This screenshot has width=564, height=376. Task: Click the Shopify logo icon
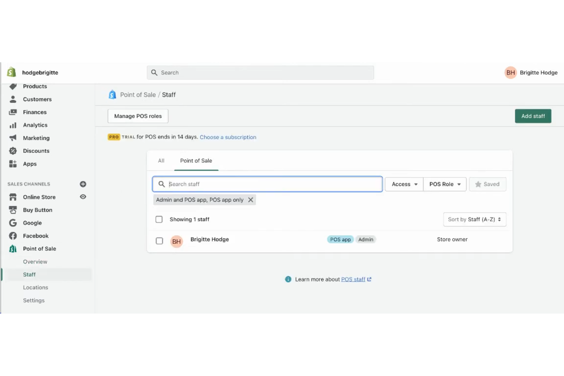[x=12, y=72]
